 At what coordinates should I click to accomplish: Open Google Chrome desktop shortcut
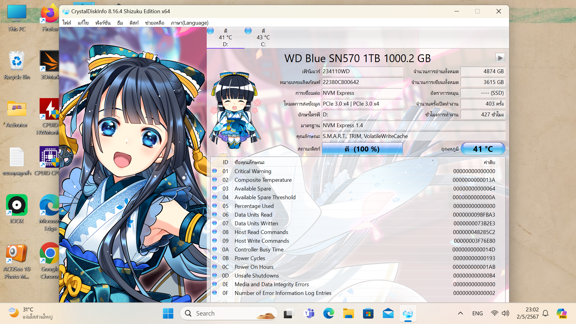(x=50, y=261)
